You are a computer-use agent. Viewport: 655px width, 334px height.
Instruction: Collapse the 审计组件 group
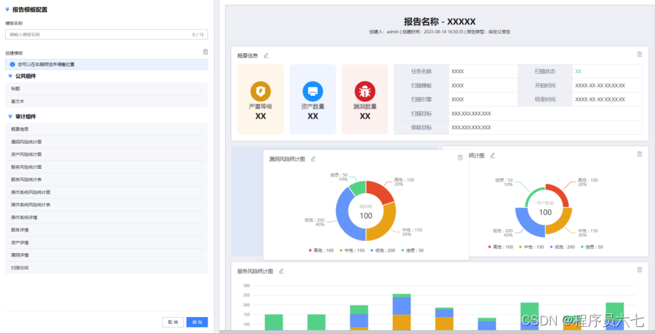point(11,117)
